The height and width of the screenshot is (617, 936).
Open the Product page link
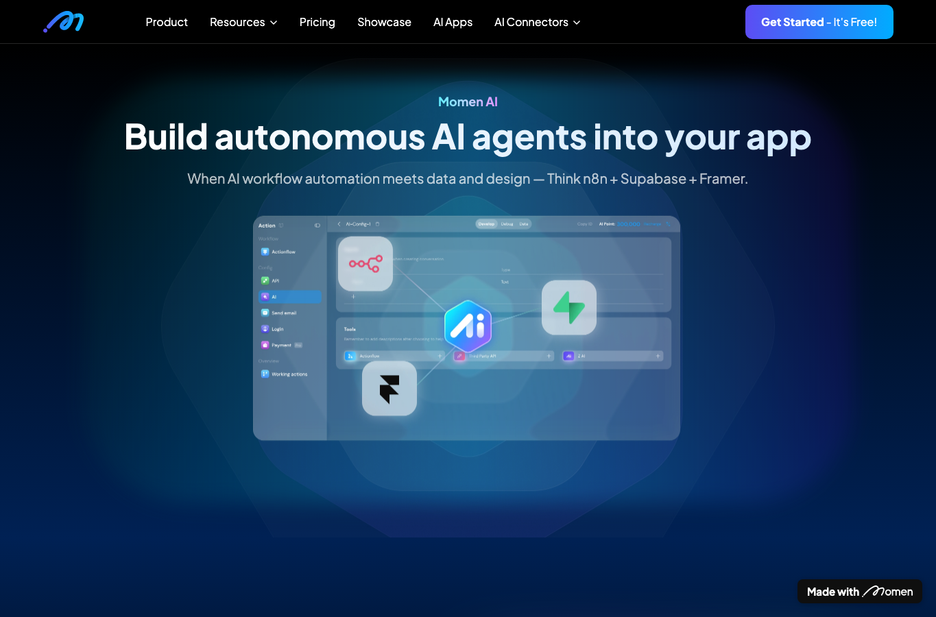(167, 22)
